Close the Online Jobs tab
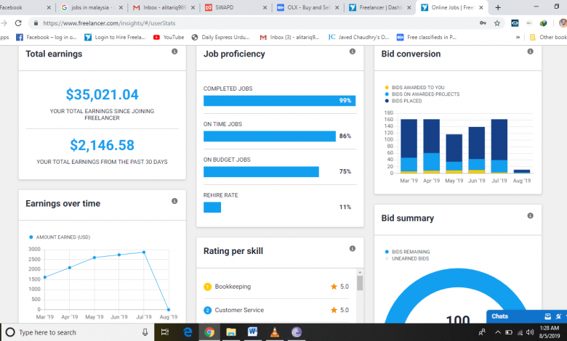The width and height of the screenshot is (567, 341). [481, 7]
